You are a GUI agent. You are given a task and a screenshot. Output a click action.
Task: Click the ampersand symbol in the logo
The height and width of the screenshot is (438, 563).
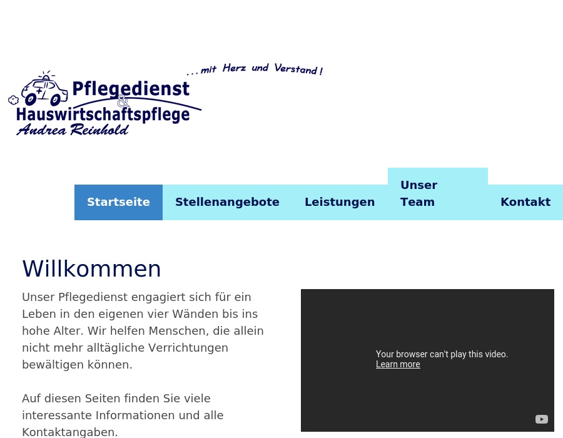point(123,101)
